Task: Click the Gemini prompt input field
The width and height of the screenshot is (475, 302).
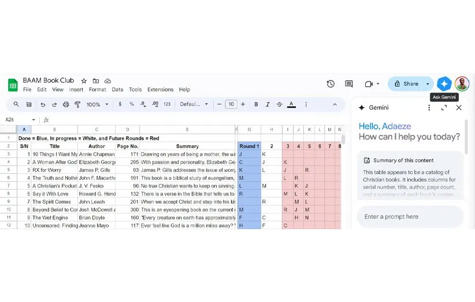Action: pyautogui.click(x=410, y=217)
